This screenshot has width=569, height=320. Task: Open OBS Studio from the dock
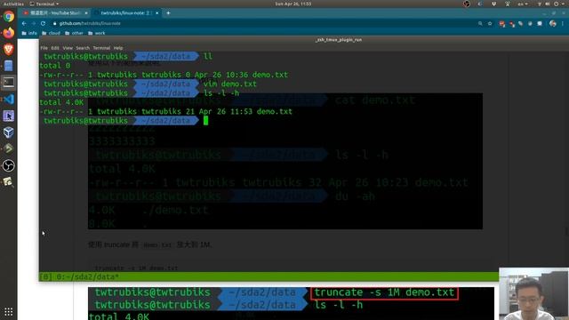tap(8, 165)
